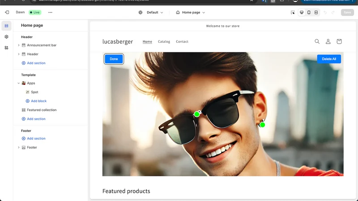Click the Done button

pos(114,59)
